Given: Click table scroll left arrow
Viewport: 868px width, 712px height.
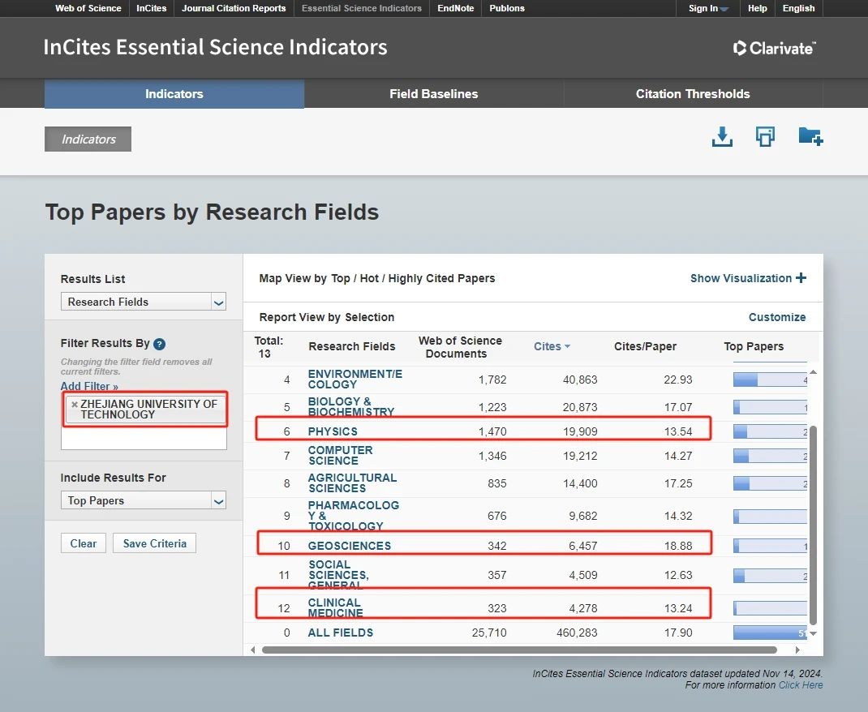Looking at the screenshot, I should coord(253,650).
